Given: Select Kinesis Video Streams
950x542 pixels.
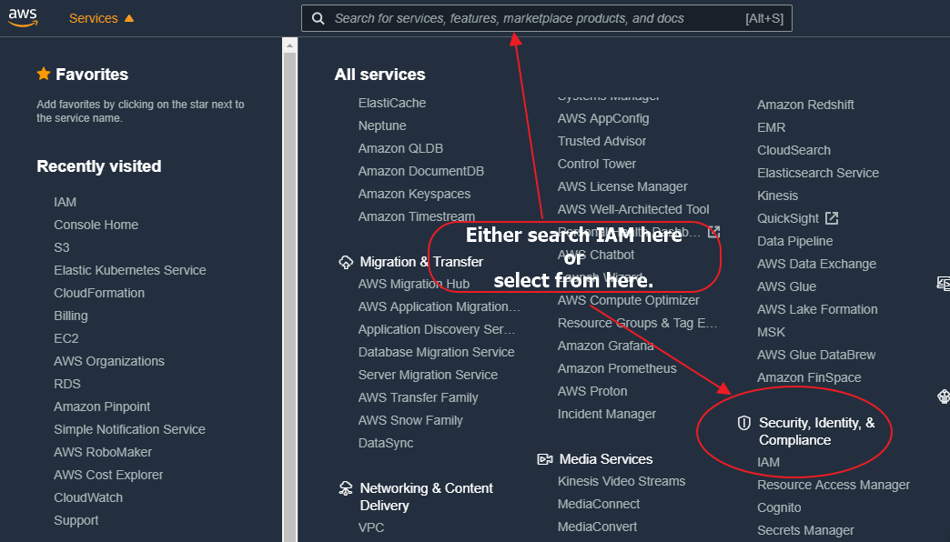Looking at the screenshot, I should click(x=622, y=481).
